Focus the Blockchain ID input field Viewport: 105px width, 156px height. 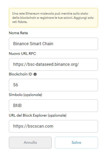click(x=53, y=85)
